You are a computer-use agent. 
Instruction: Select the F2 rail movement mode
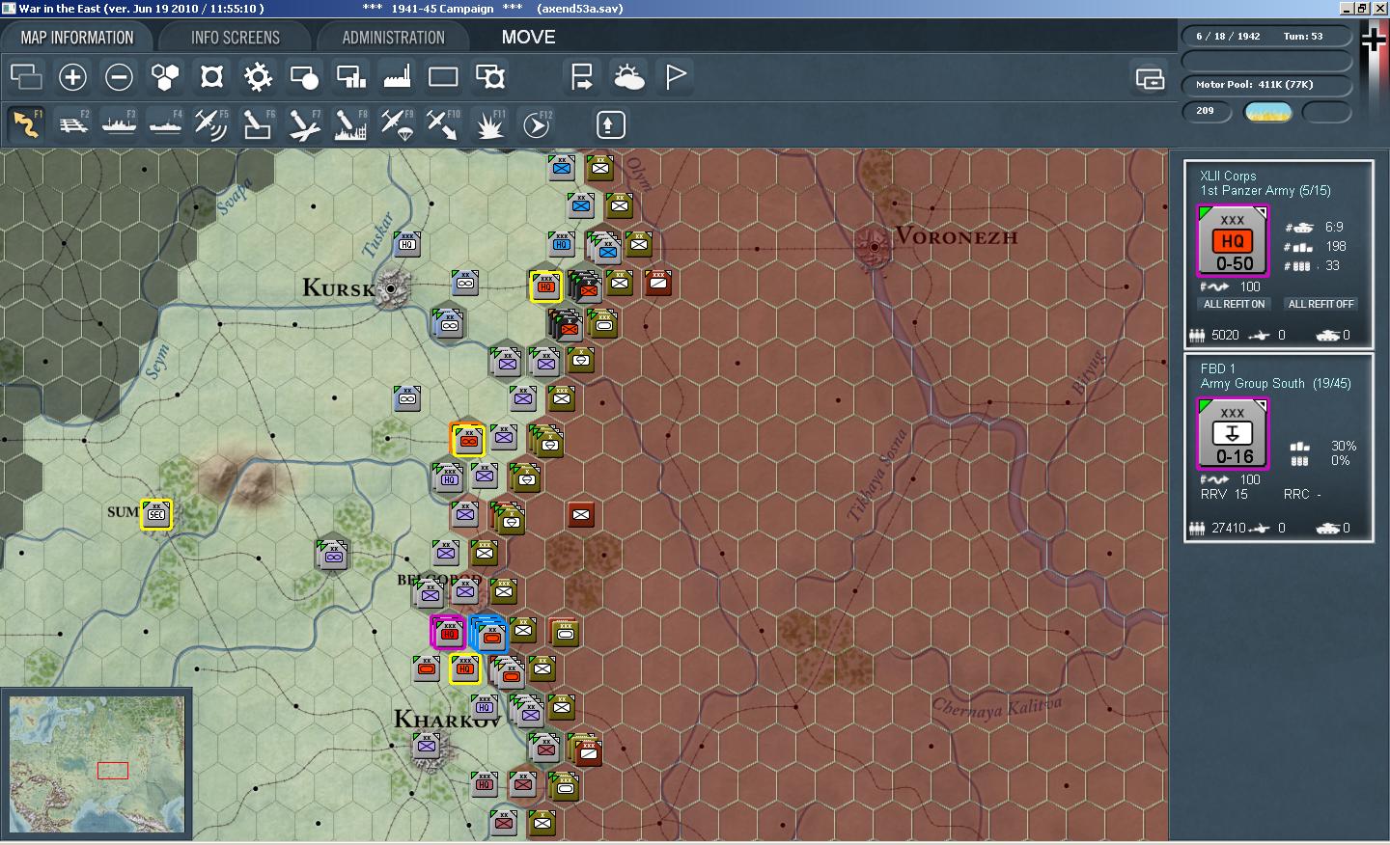73,124
